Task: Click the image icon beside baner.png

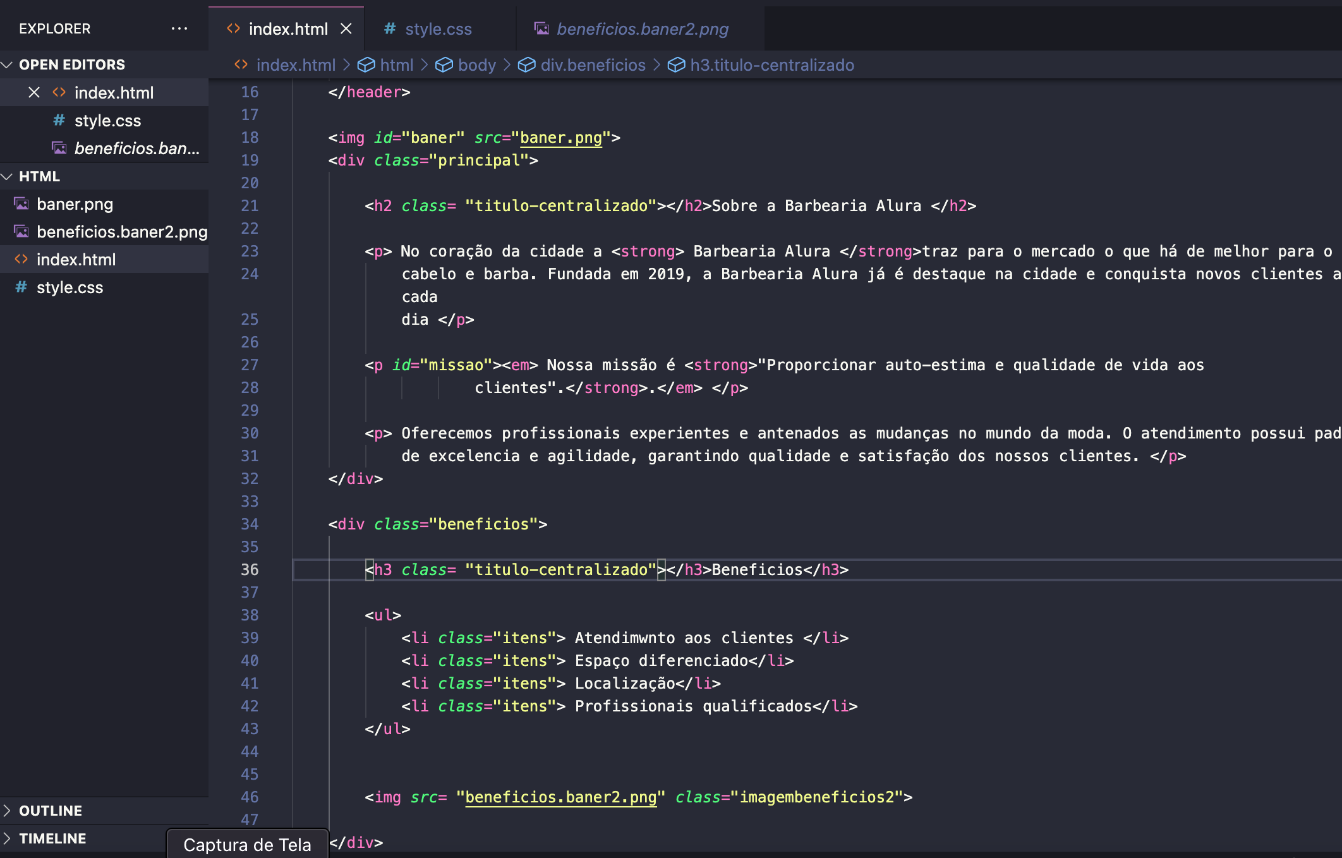Action: pyautogui.click(x=21, y=203)
